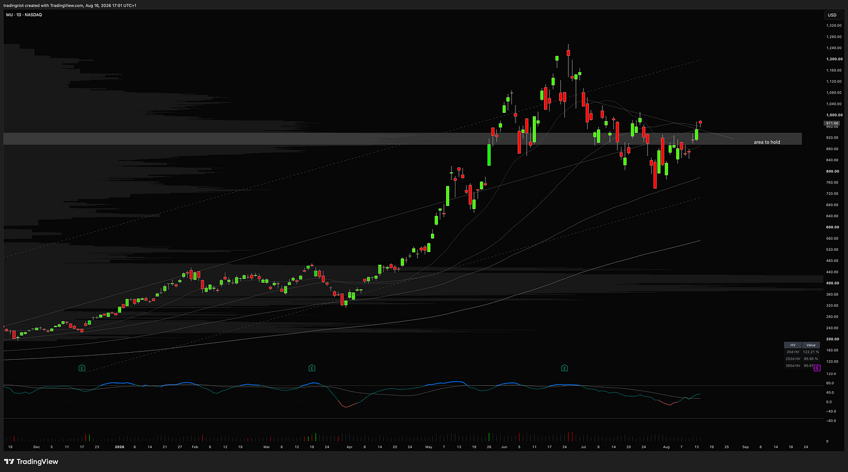Click the 440.00 price axis label

point(831,272)
